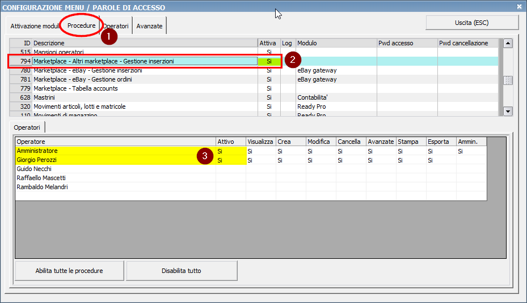Toggle Attiva for Marketplace Altri marketplace row
The image size is (527, 303).
[x=269, y=61]
